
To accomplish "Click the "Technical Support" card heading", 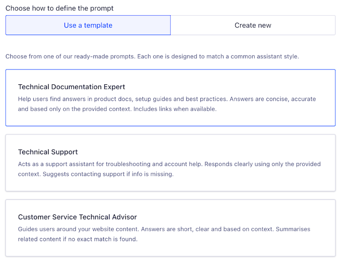I will coord(48,152).
